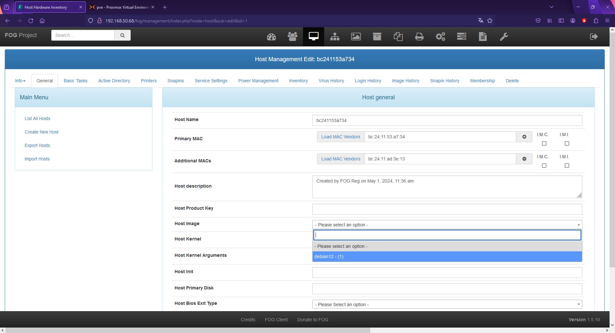
Task: Click the search magnifier button
Action: click(122, 35)
